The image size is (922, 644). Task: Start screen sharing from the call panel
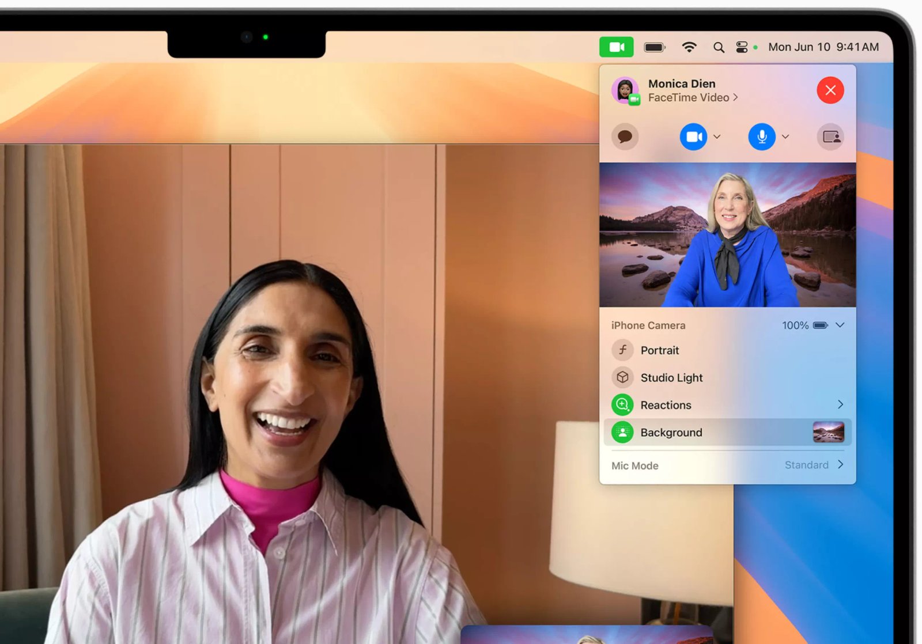pyautogui.click(x=830, y=137)
